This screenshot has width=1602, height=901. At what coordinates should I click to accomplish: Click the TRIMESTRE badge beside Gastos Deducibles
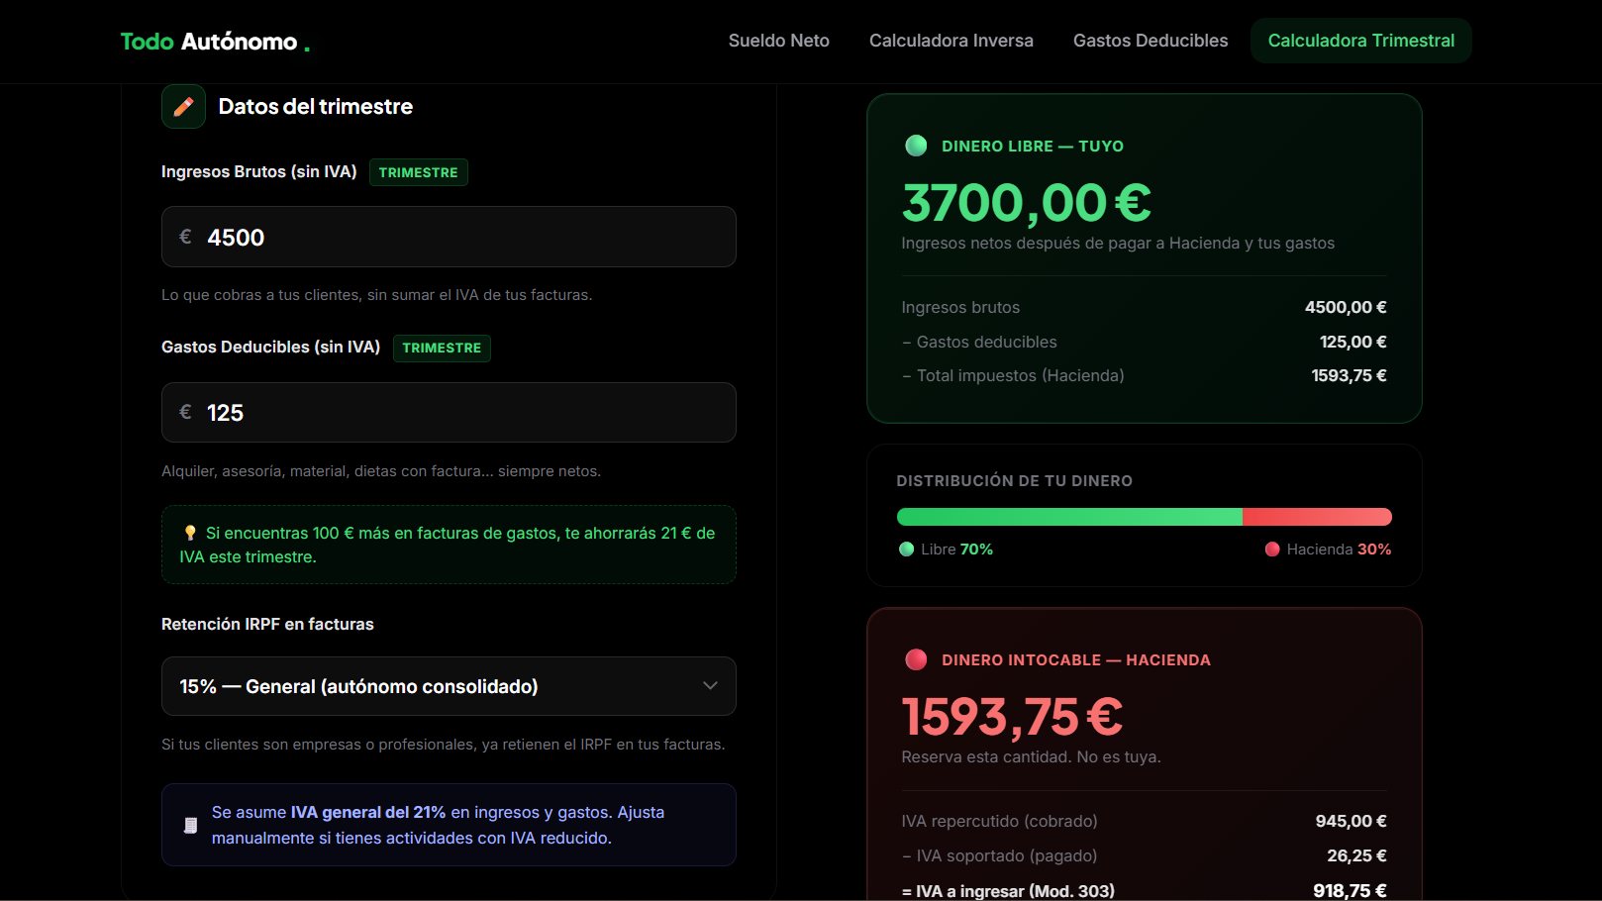[x=442, y=348]
